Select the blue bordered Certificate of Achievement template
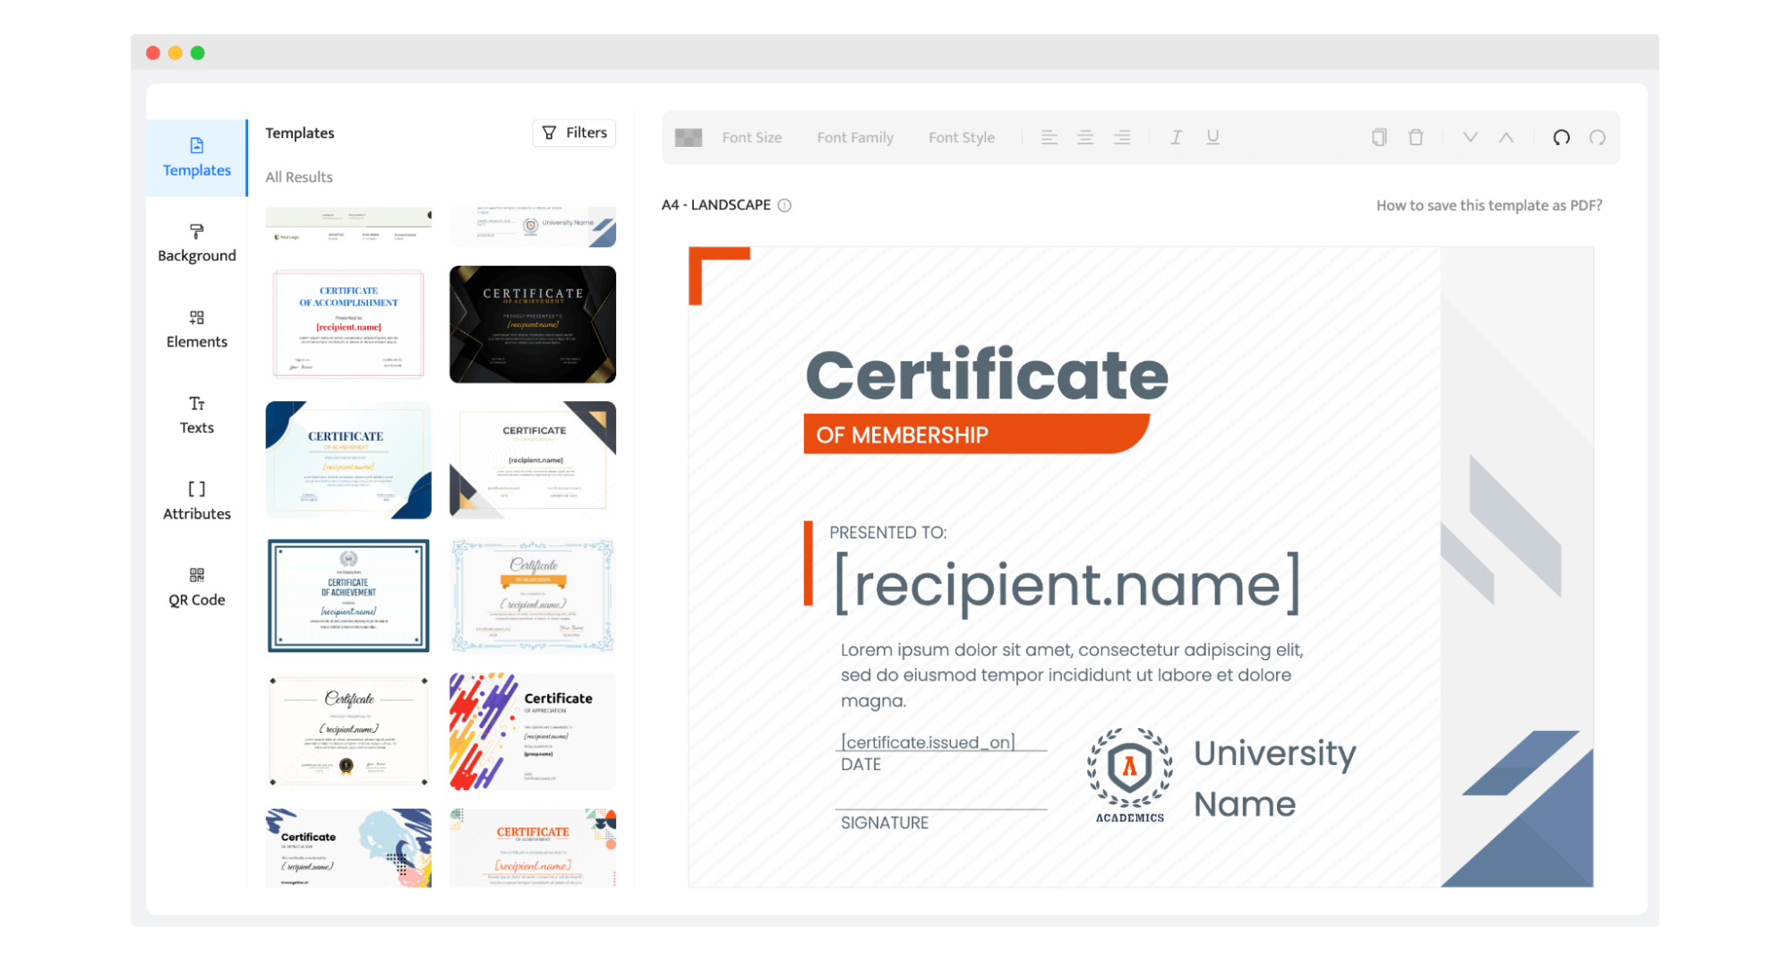Screen dimensions: 1790x961 pyautogui.click(x=348, y=596)
